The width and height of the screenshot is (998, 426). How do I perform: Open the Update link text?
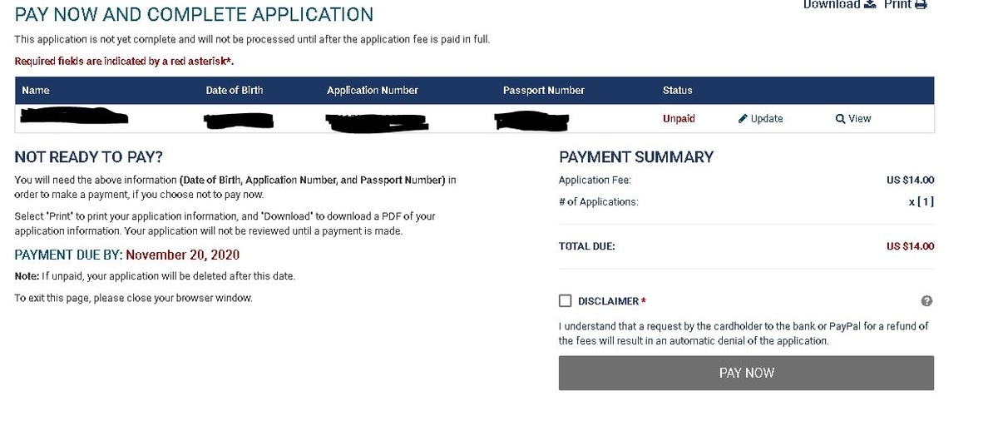click(x=767, y=118)
